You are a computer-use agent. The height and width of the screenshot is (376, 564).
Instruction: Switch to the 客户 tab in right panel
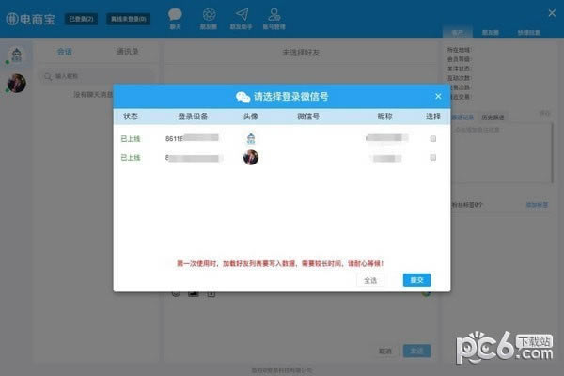(457, 32)
